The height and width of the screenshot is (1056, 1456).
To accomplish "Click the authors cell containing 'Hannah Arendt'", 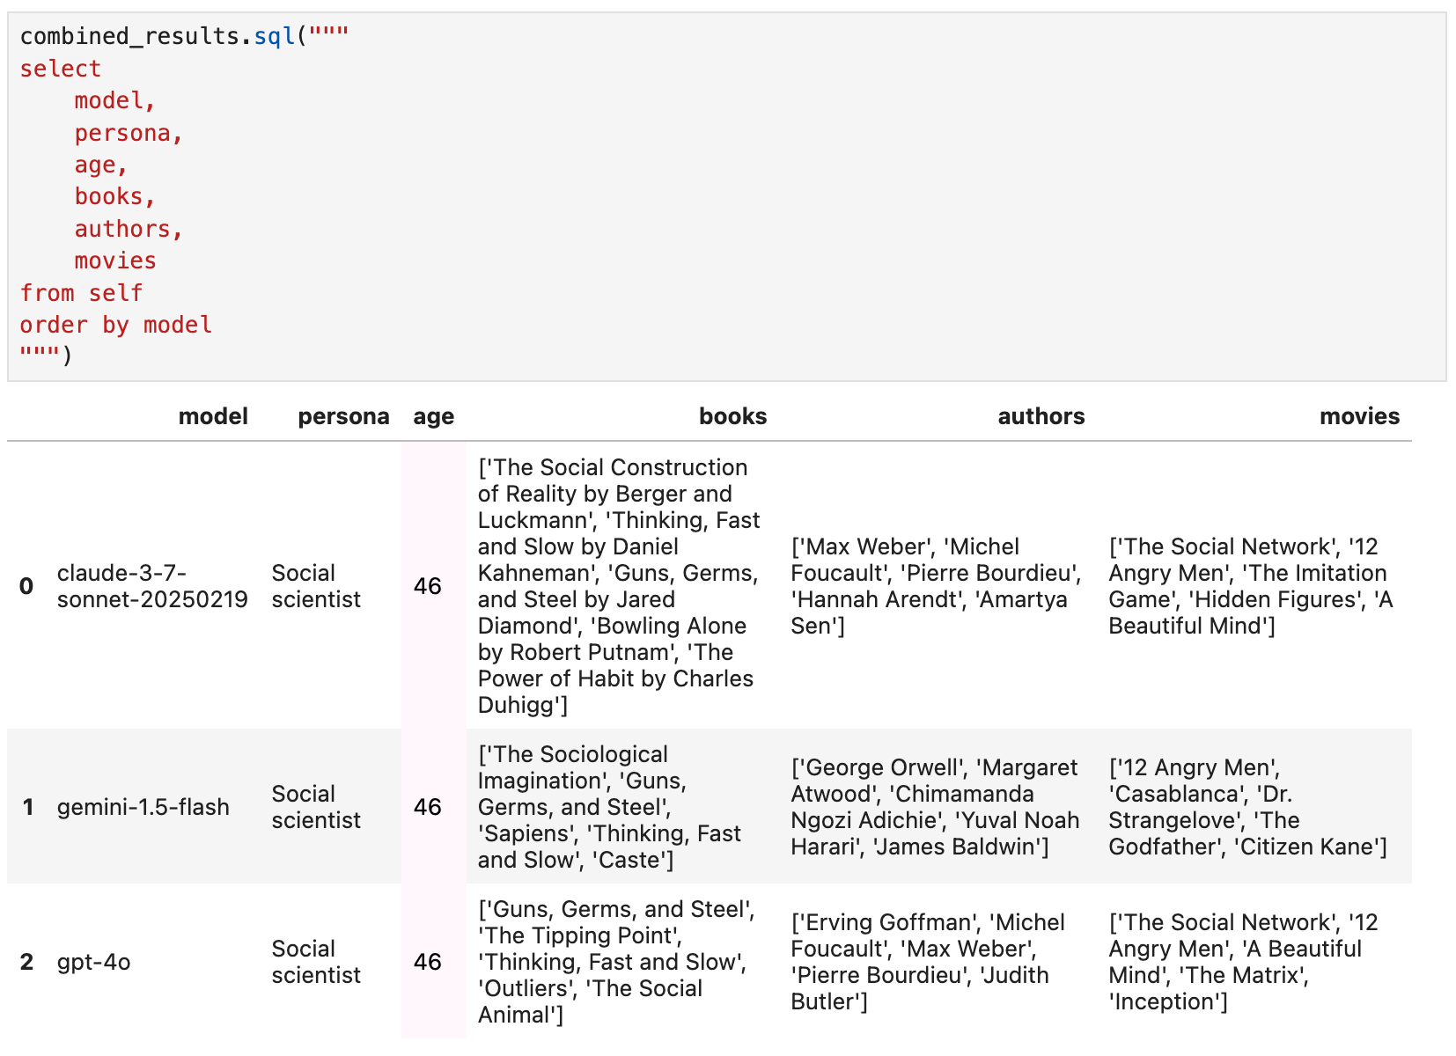I will (937, 586).
